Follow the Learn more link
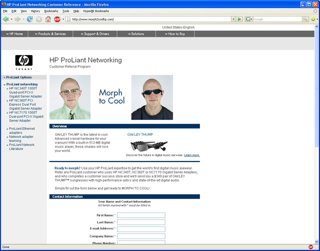Image resolution: width=320 pixels, height=251 pixels. [192, 155]
